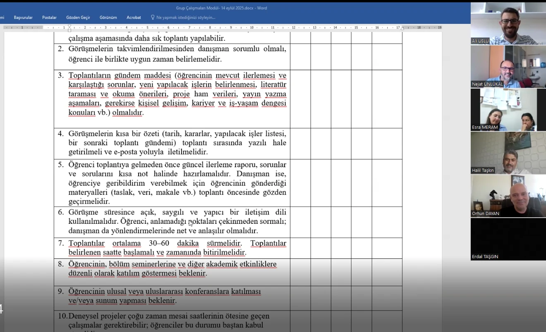Select Halil Taşkın's video thumbnail

pyautogui.click(x=508, y=153)
